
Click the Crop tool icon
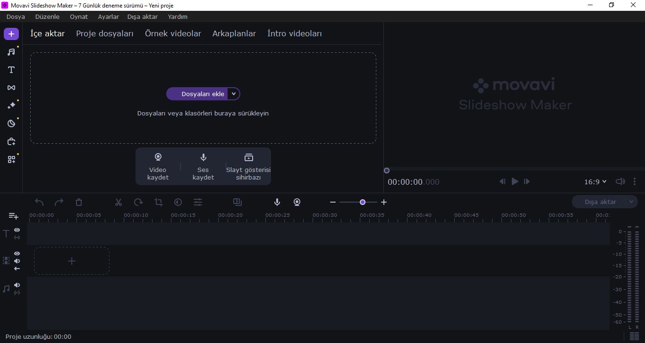coord(158,202)
